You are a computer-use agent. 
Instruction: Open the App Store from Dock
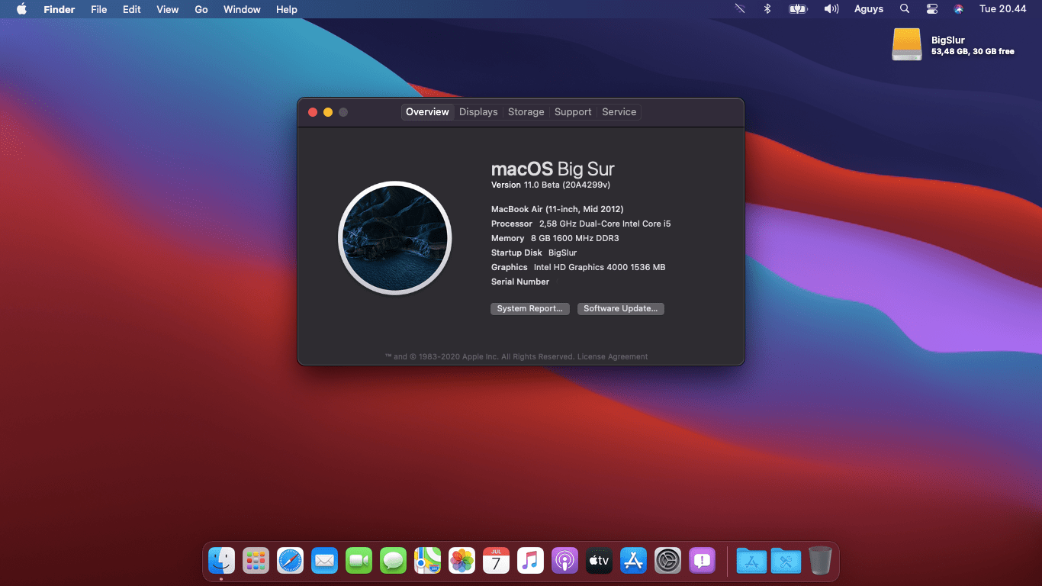pos(633,561)
